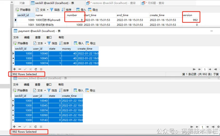Open 查看 menu in the success_killed window

[38, 85]
